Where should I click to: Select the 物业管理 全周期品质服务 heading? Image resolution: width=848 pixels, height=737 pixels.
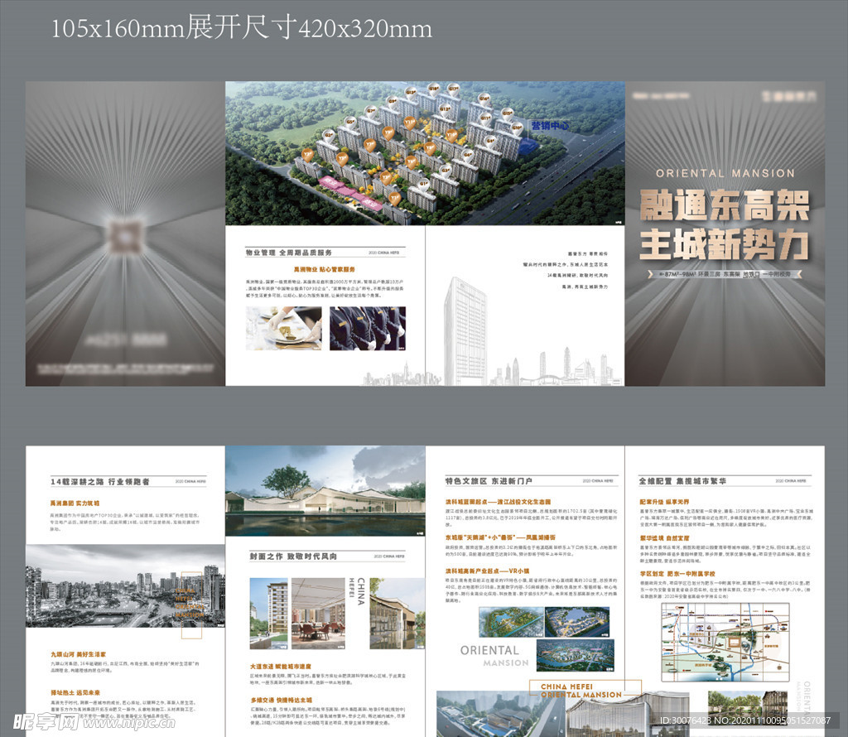pyautogui.click(x=288, y=252)
